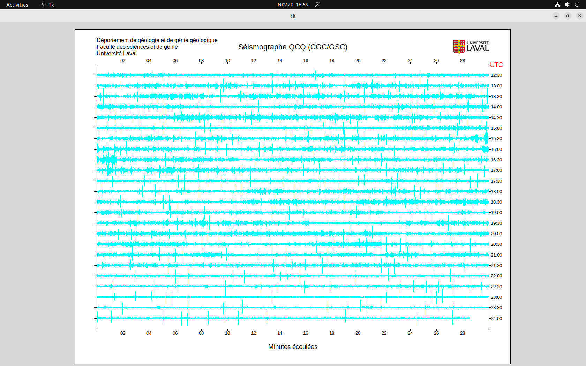
Task: Click the 12:30 time label
Action: pyautogui.click(x=496, y=75)
